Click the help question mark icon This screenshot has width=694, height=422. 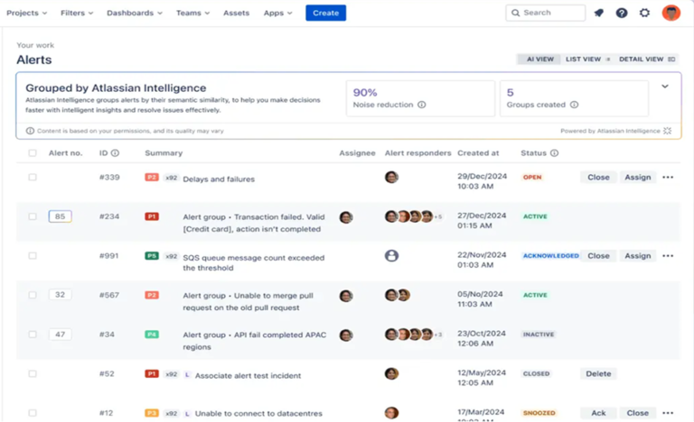coord(622,14)
